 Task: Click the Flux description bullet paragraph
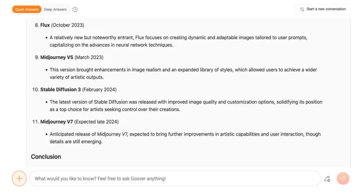click(x=178, y=41)
